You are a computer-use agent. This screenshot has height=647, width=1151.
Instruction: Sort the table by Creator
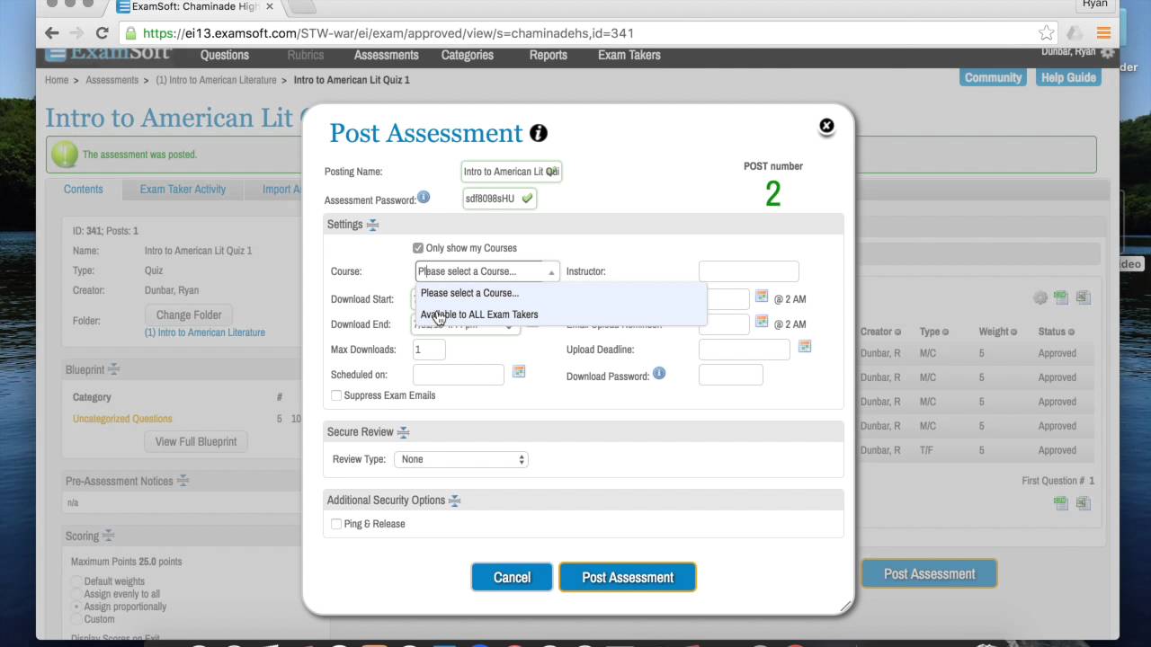(880, 332)
